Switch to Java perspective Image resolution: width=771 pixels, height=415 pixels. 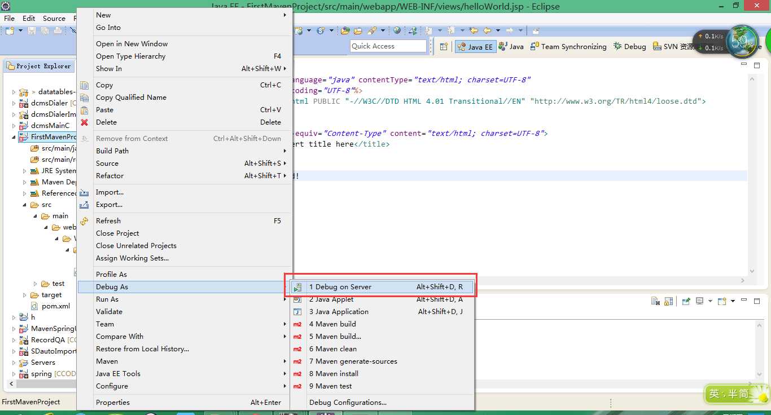pyautogui.click(x=512, y=47)
